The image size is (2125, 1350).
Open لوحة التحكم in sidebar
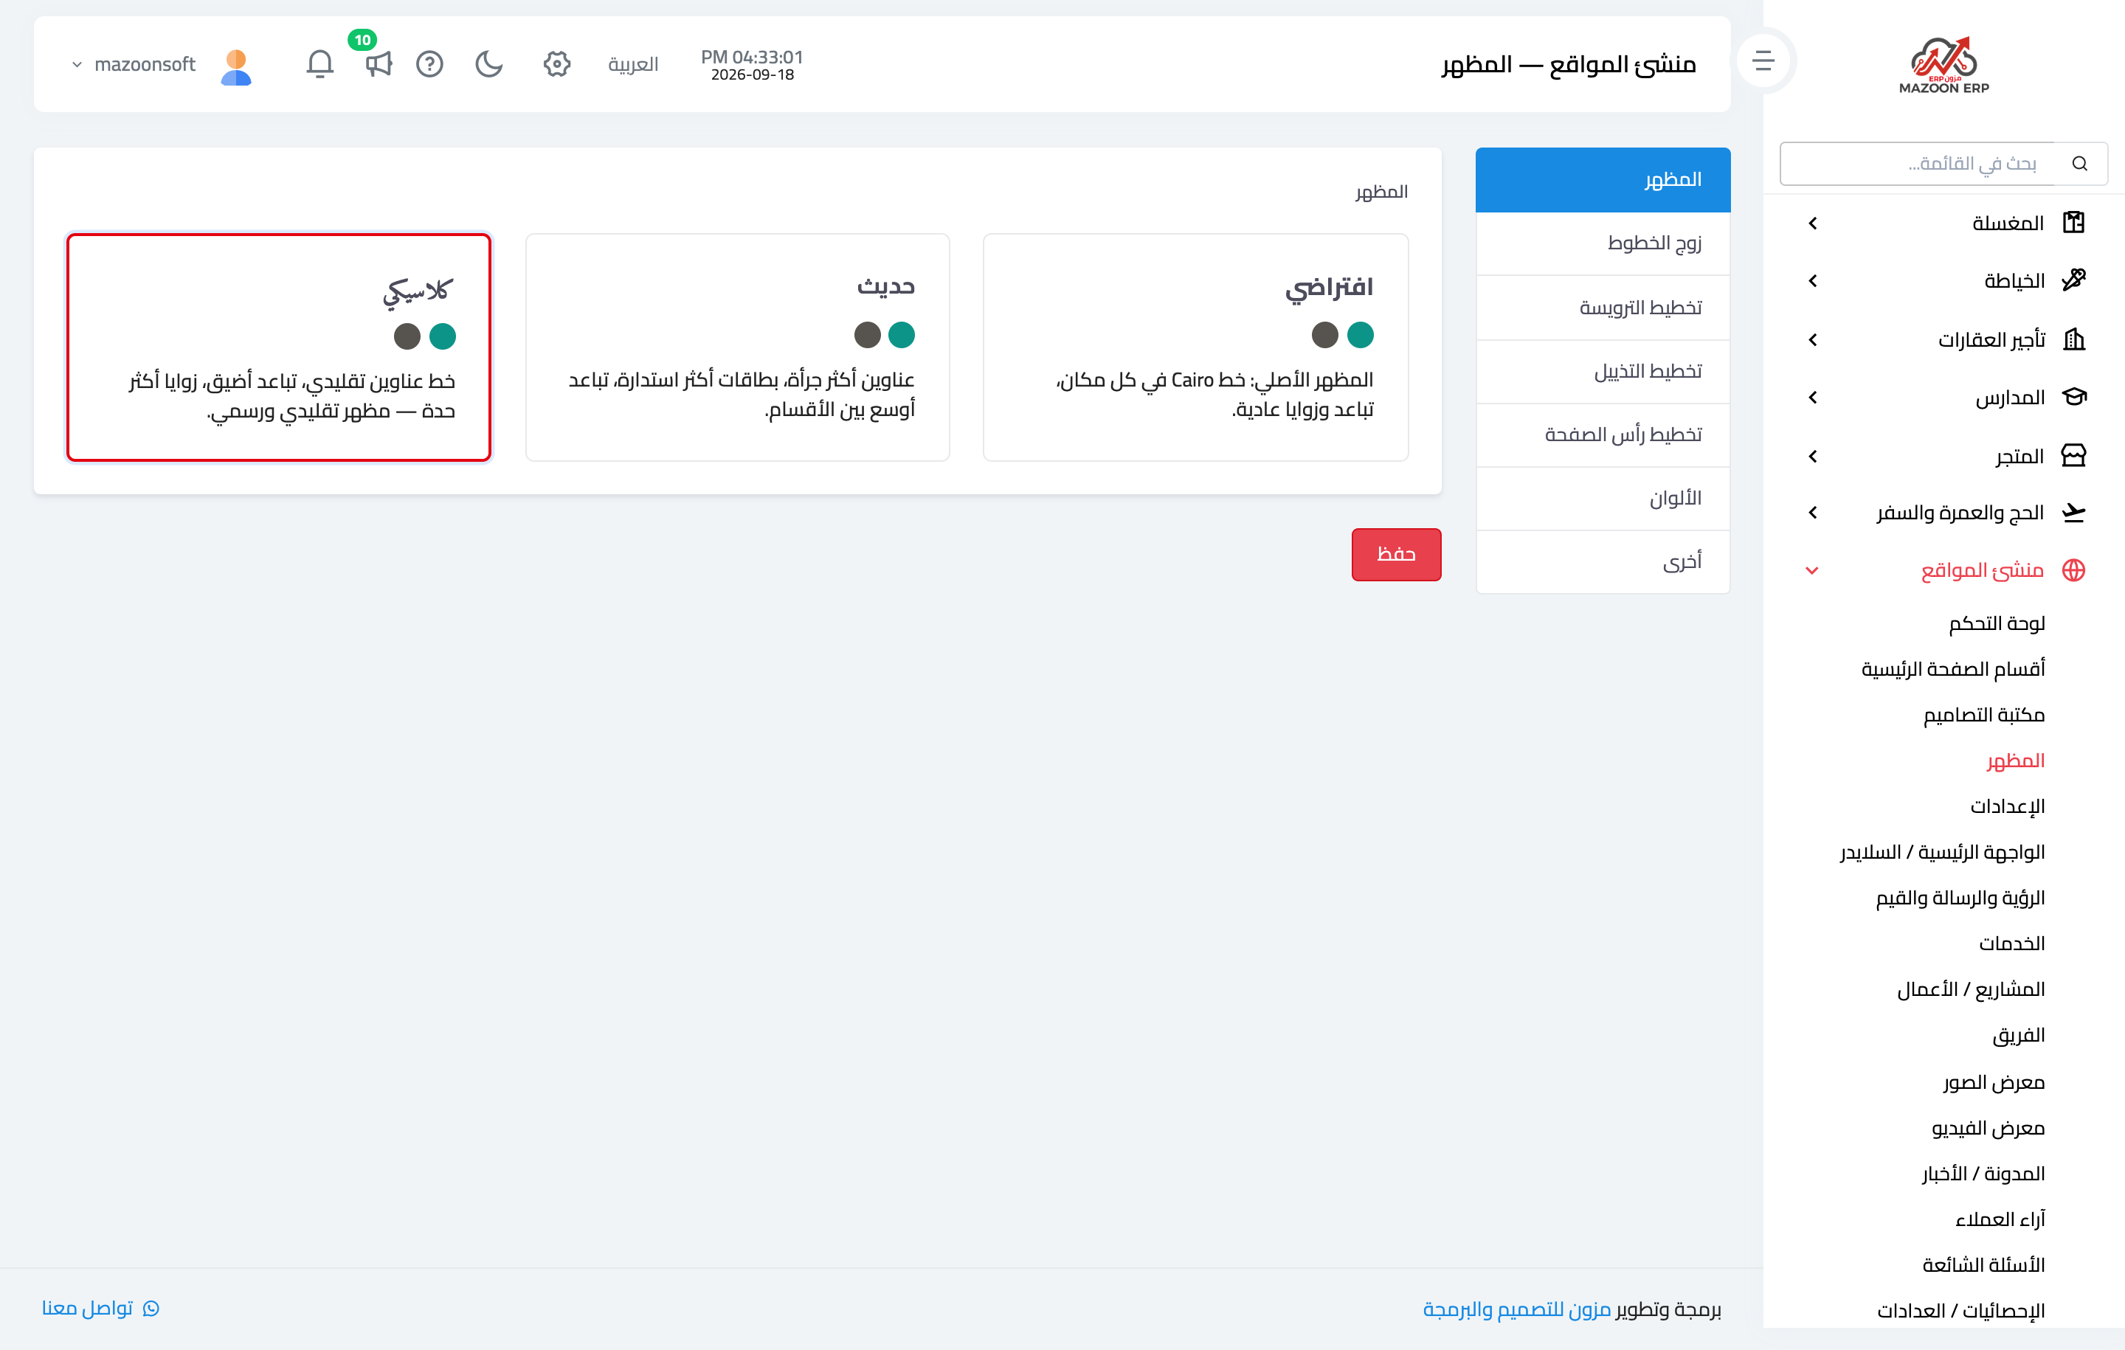pos(1996,624)
